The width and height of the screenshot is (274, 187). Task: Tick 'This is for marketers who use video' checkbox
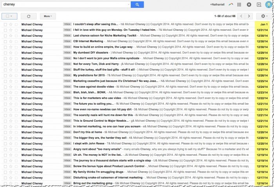point(5,98)
